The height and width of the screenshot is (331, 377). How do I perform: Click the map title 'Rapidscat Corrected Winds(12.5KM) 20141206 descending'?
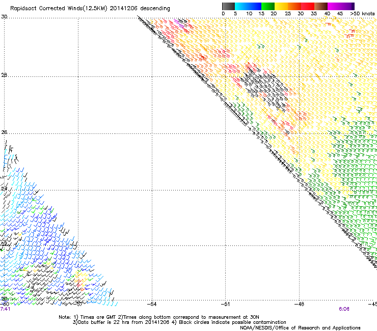point(90,9)
